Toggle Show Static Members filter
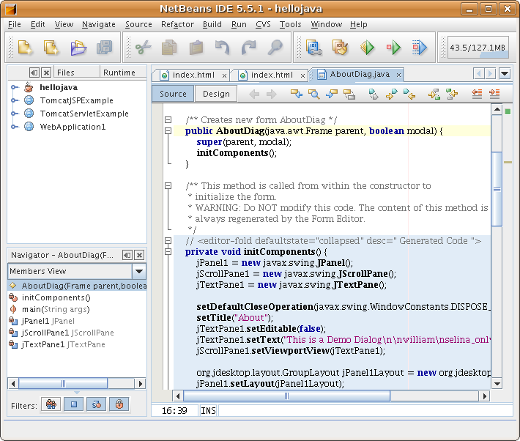Screen dimensions: 520x441 click(x=97, y=404)
